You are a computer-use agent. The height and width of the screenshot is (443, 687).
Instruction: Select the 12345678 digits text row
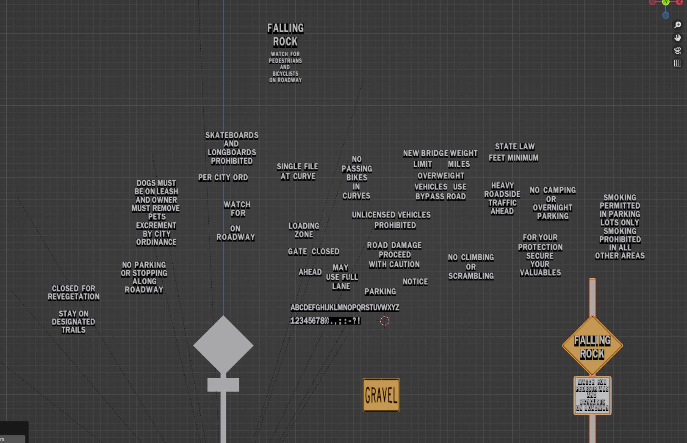(325, 321)
